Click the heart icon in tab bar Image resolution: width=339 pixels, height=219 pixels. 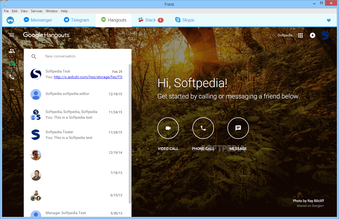(328, 20)
